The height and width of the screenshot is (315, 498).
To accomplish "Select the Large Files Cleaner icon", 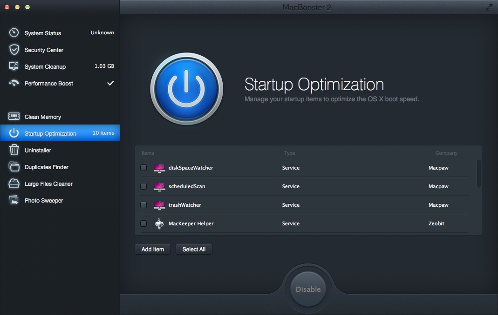I will (14, 184).
